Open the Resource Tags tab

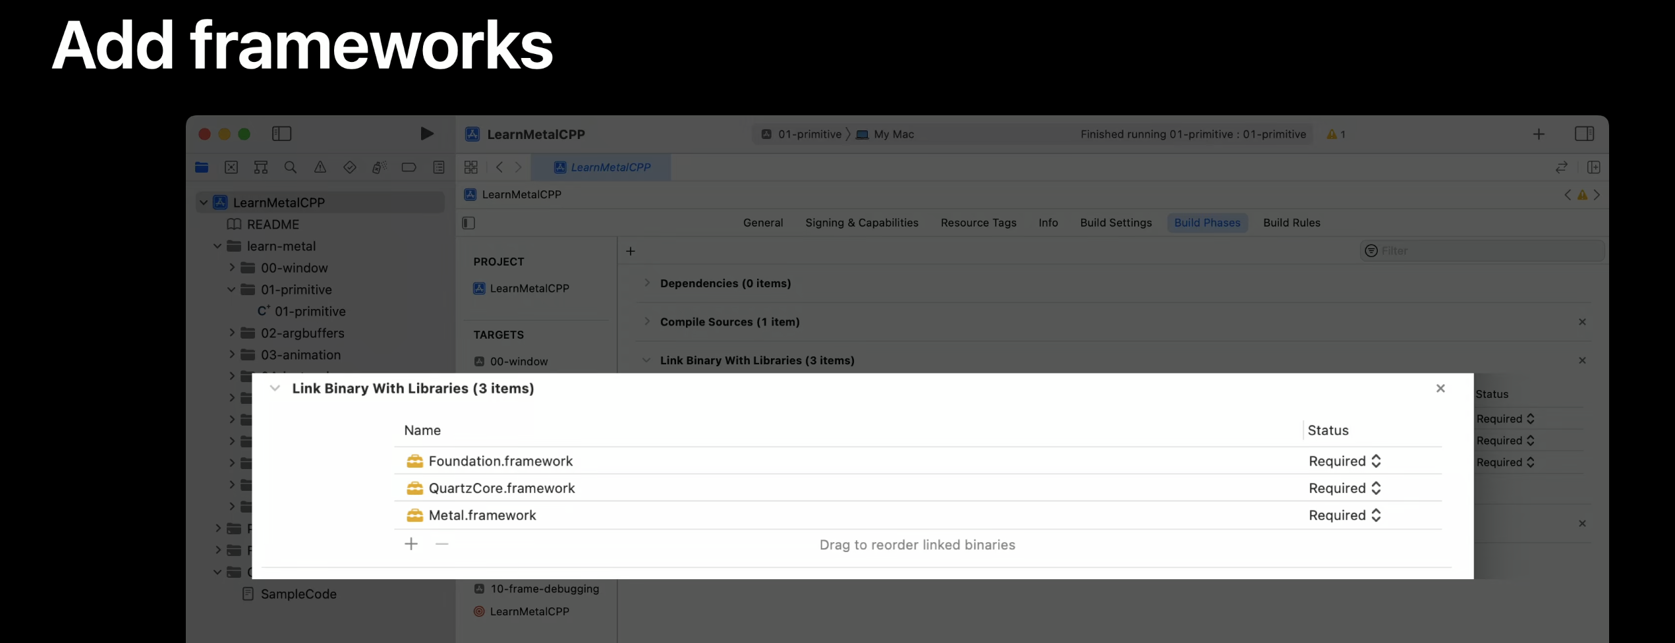tap(979, 223)
